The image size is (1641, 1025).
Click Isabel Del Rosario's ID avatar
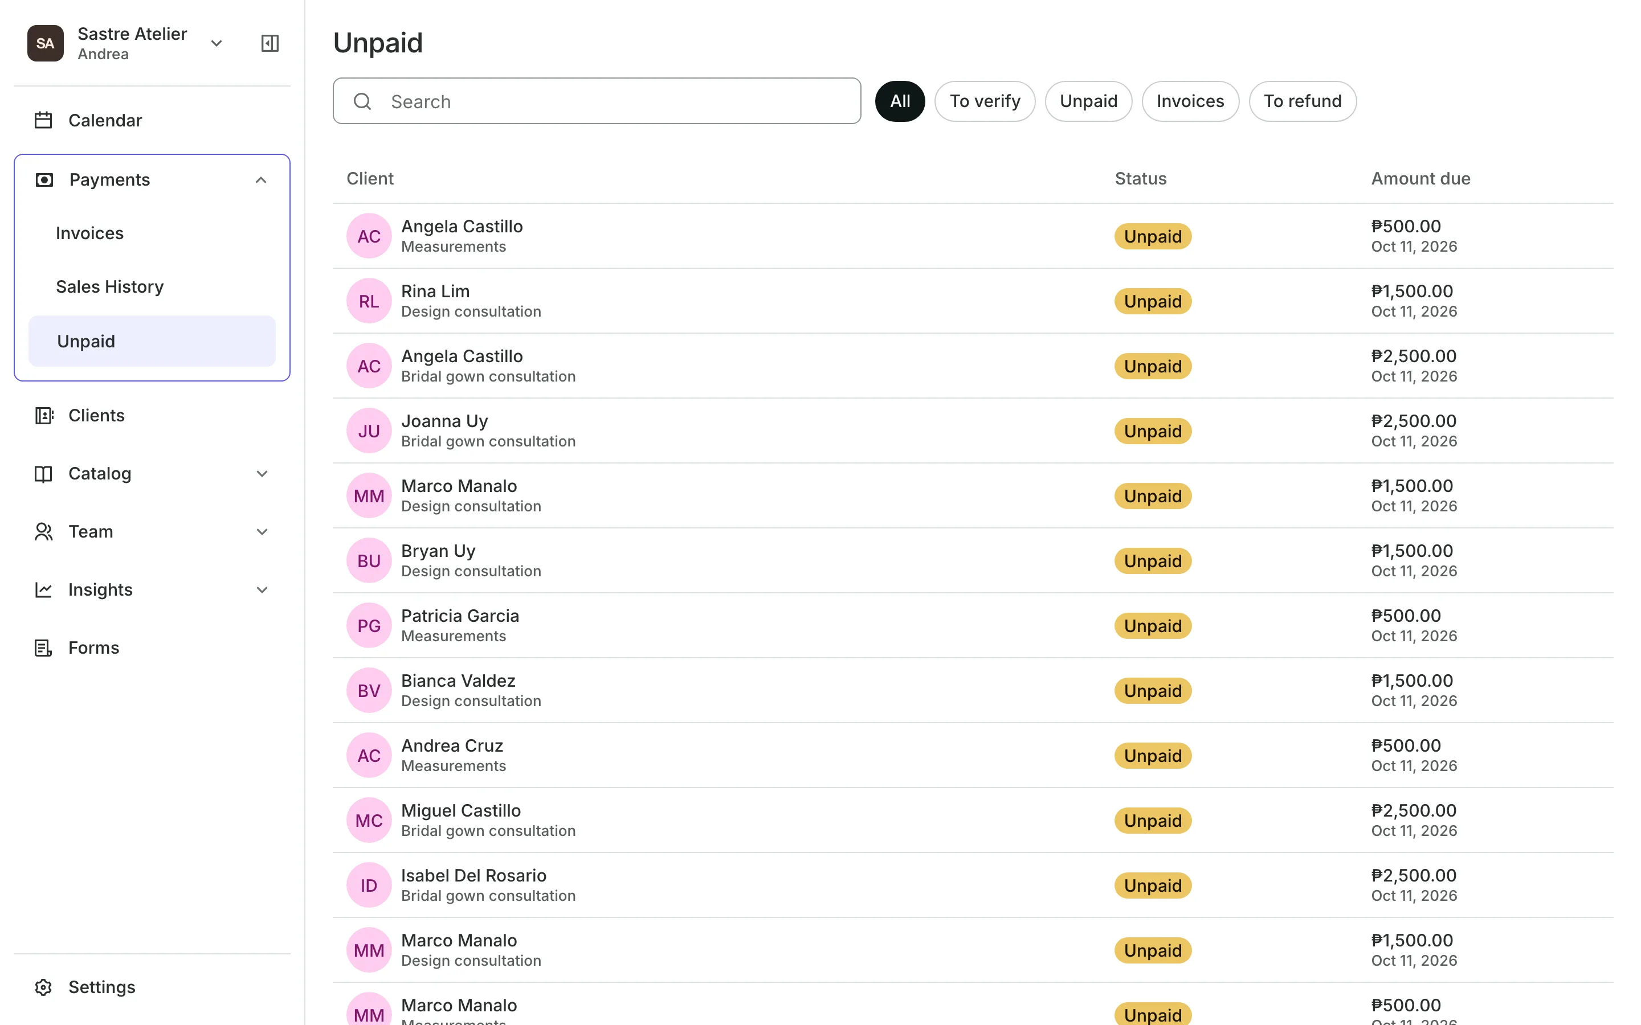369,885
